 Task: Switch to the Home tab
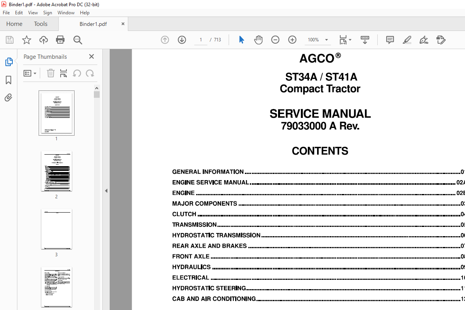[14, 24]
